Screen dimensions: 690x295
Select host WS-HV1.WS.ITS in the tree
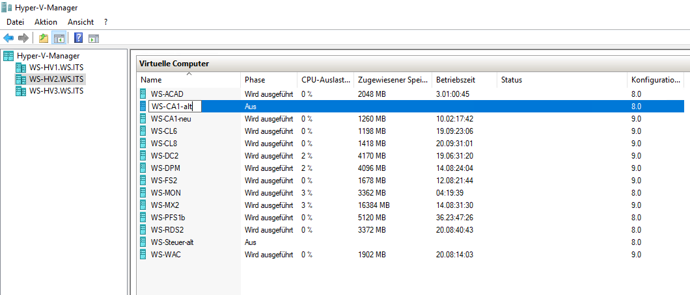tap(56, 68)
